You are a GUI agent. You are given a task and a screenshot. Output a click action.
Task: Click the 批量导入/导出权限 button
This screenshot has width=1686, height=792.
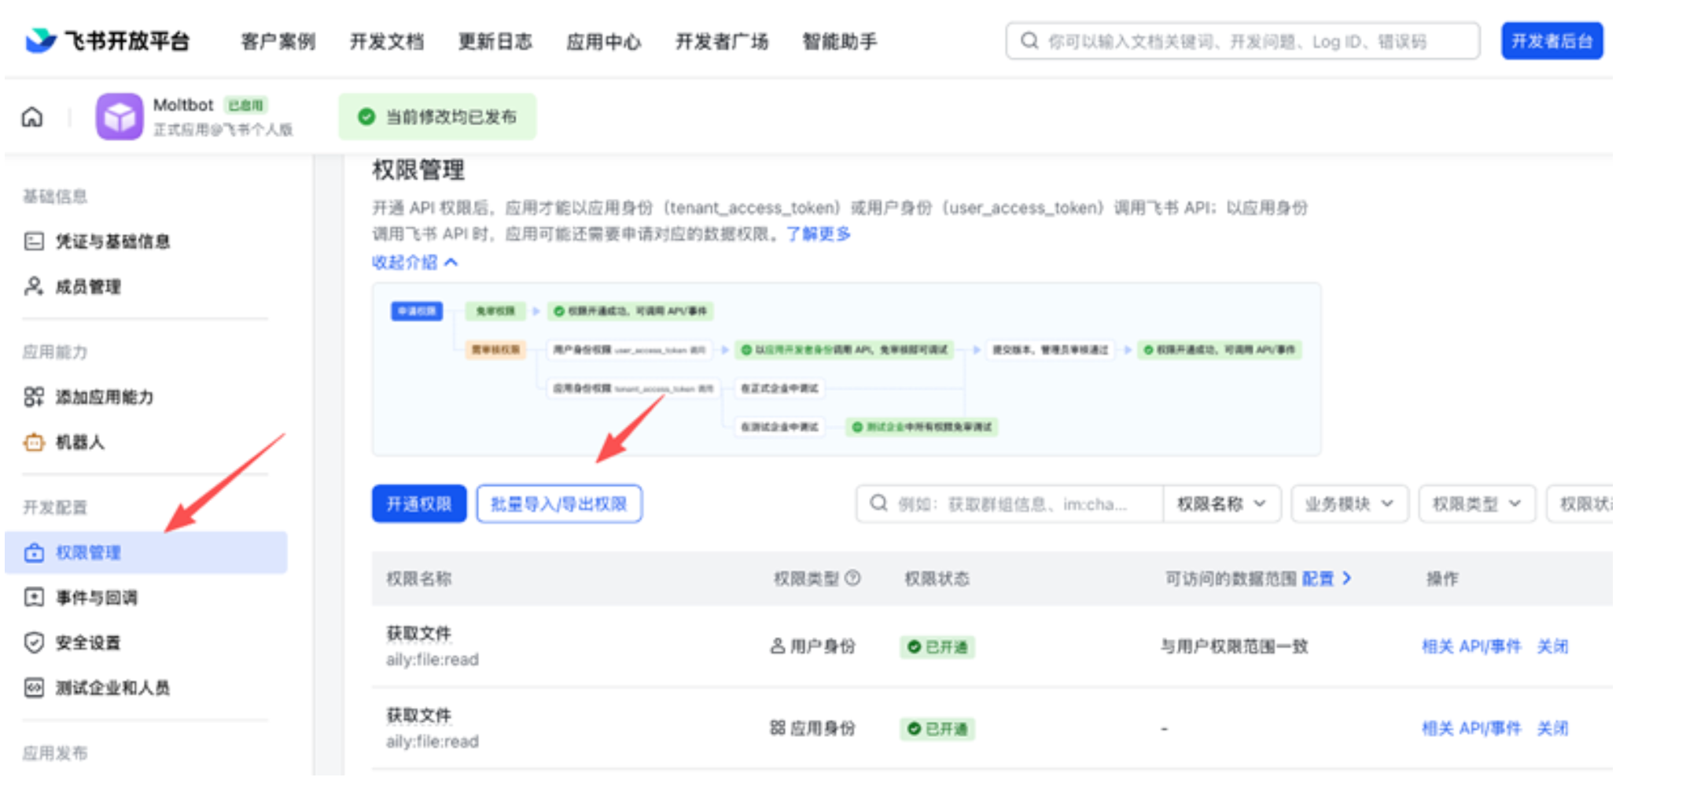[559, 504]
